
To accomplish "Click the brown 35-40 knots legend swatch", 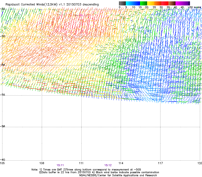I will [x=172, y=3].
